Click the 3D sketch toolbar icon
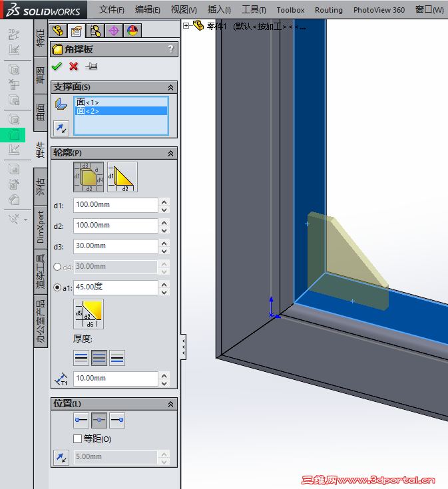 [14, 35]
